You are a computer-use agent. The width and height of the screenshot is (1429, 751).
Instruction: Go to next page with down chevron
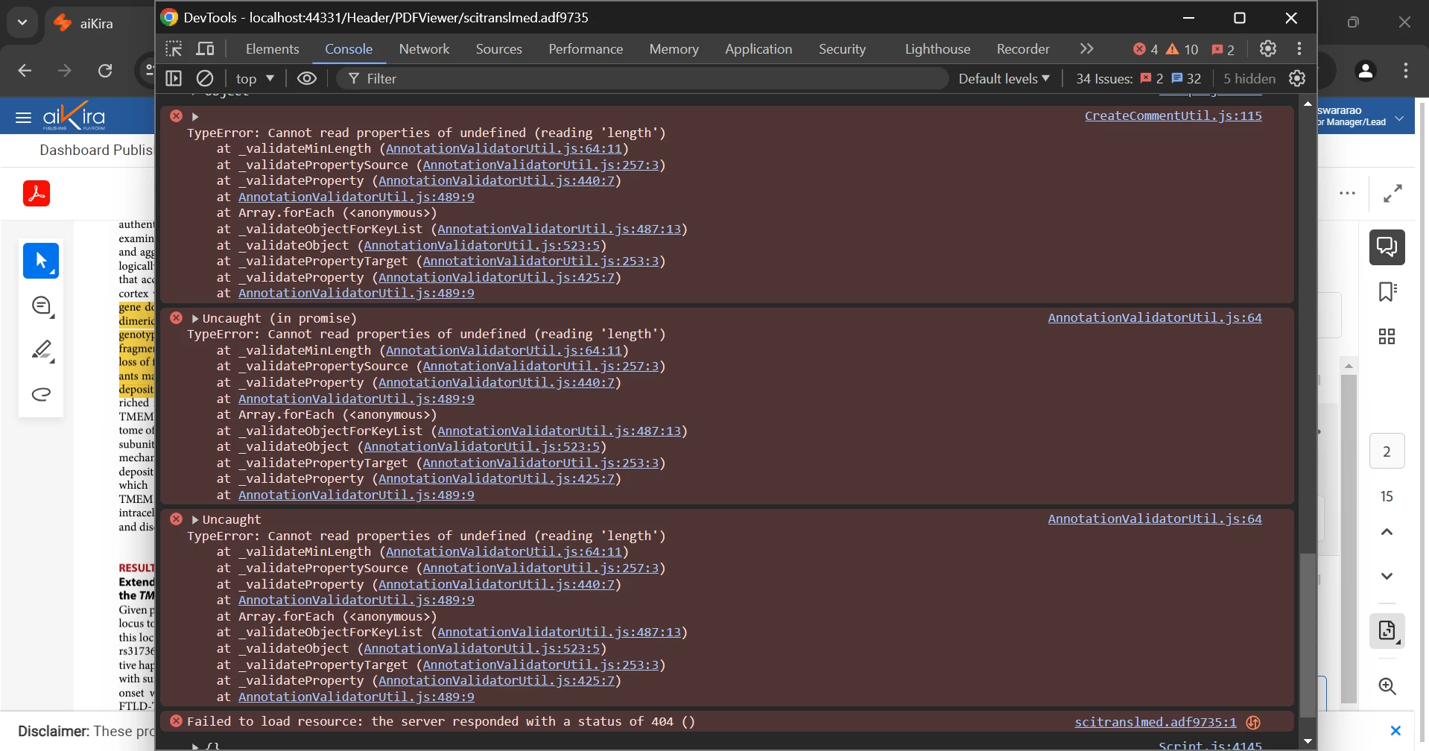click(1387, 576)
